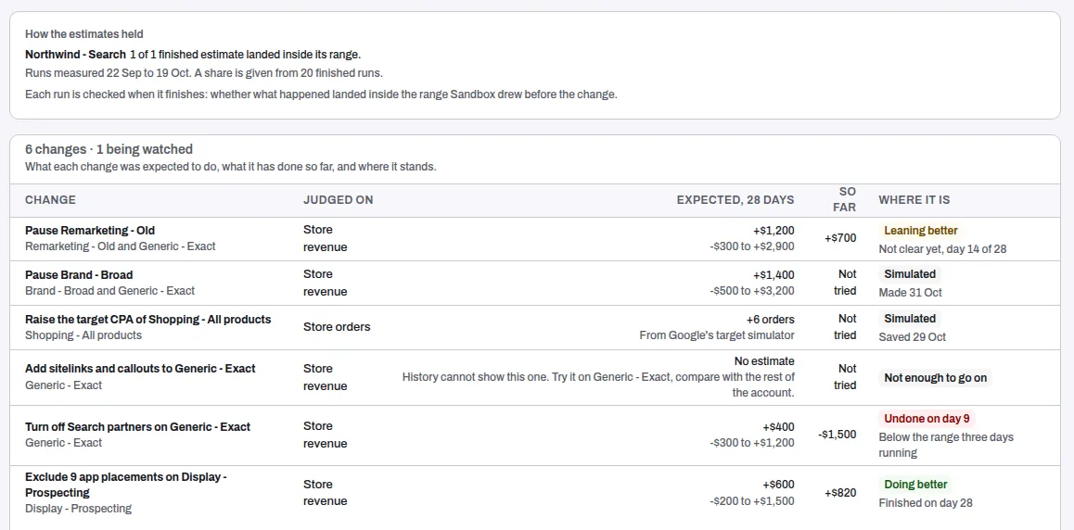Click the '+$1,200' expected value
The image size is (1074, 530).
[774, 231]
